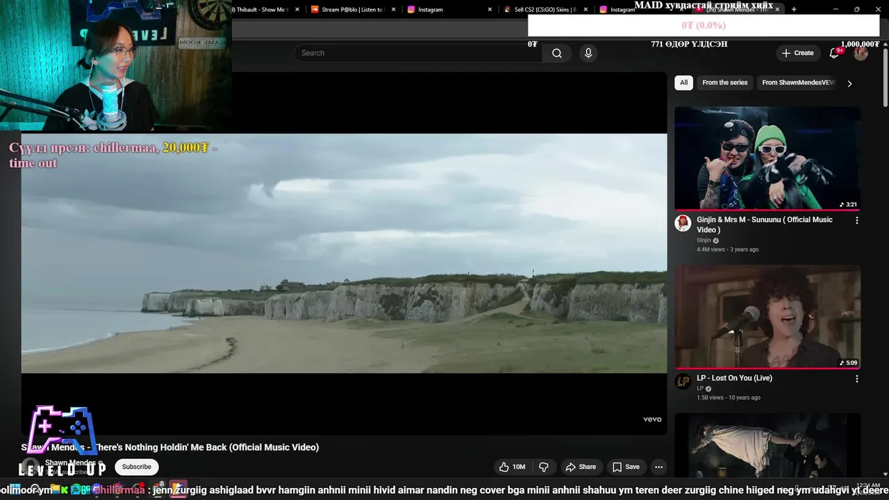The image size is (889, 500).
Task: Switch to the Thibault - Show Me tab
Action: point(261,10)
